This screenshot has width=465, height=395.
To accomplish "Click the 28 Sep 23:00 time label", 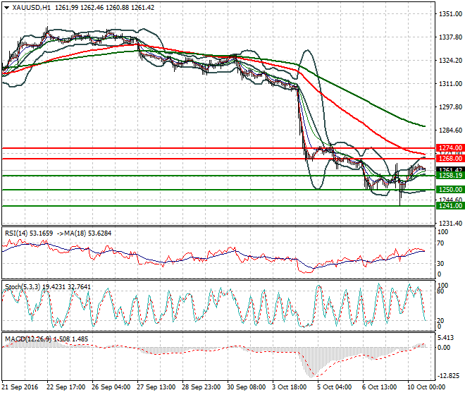I will point(201,387).
